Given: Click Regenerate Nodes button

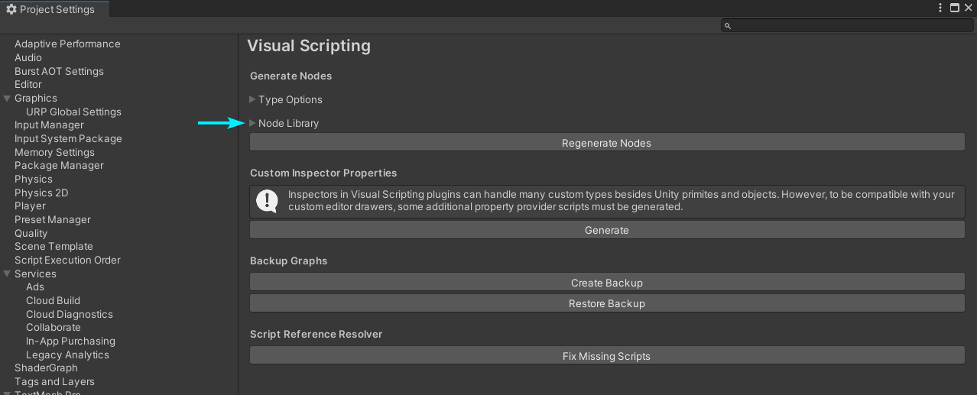Looking at the screenshot, I should pyautogui.click(x=607, y=143).
